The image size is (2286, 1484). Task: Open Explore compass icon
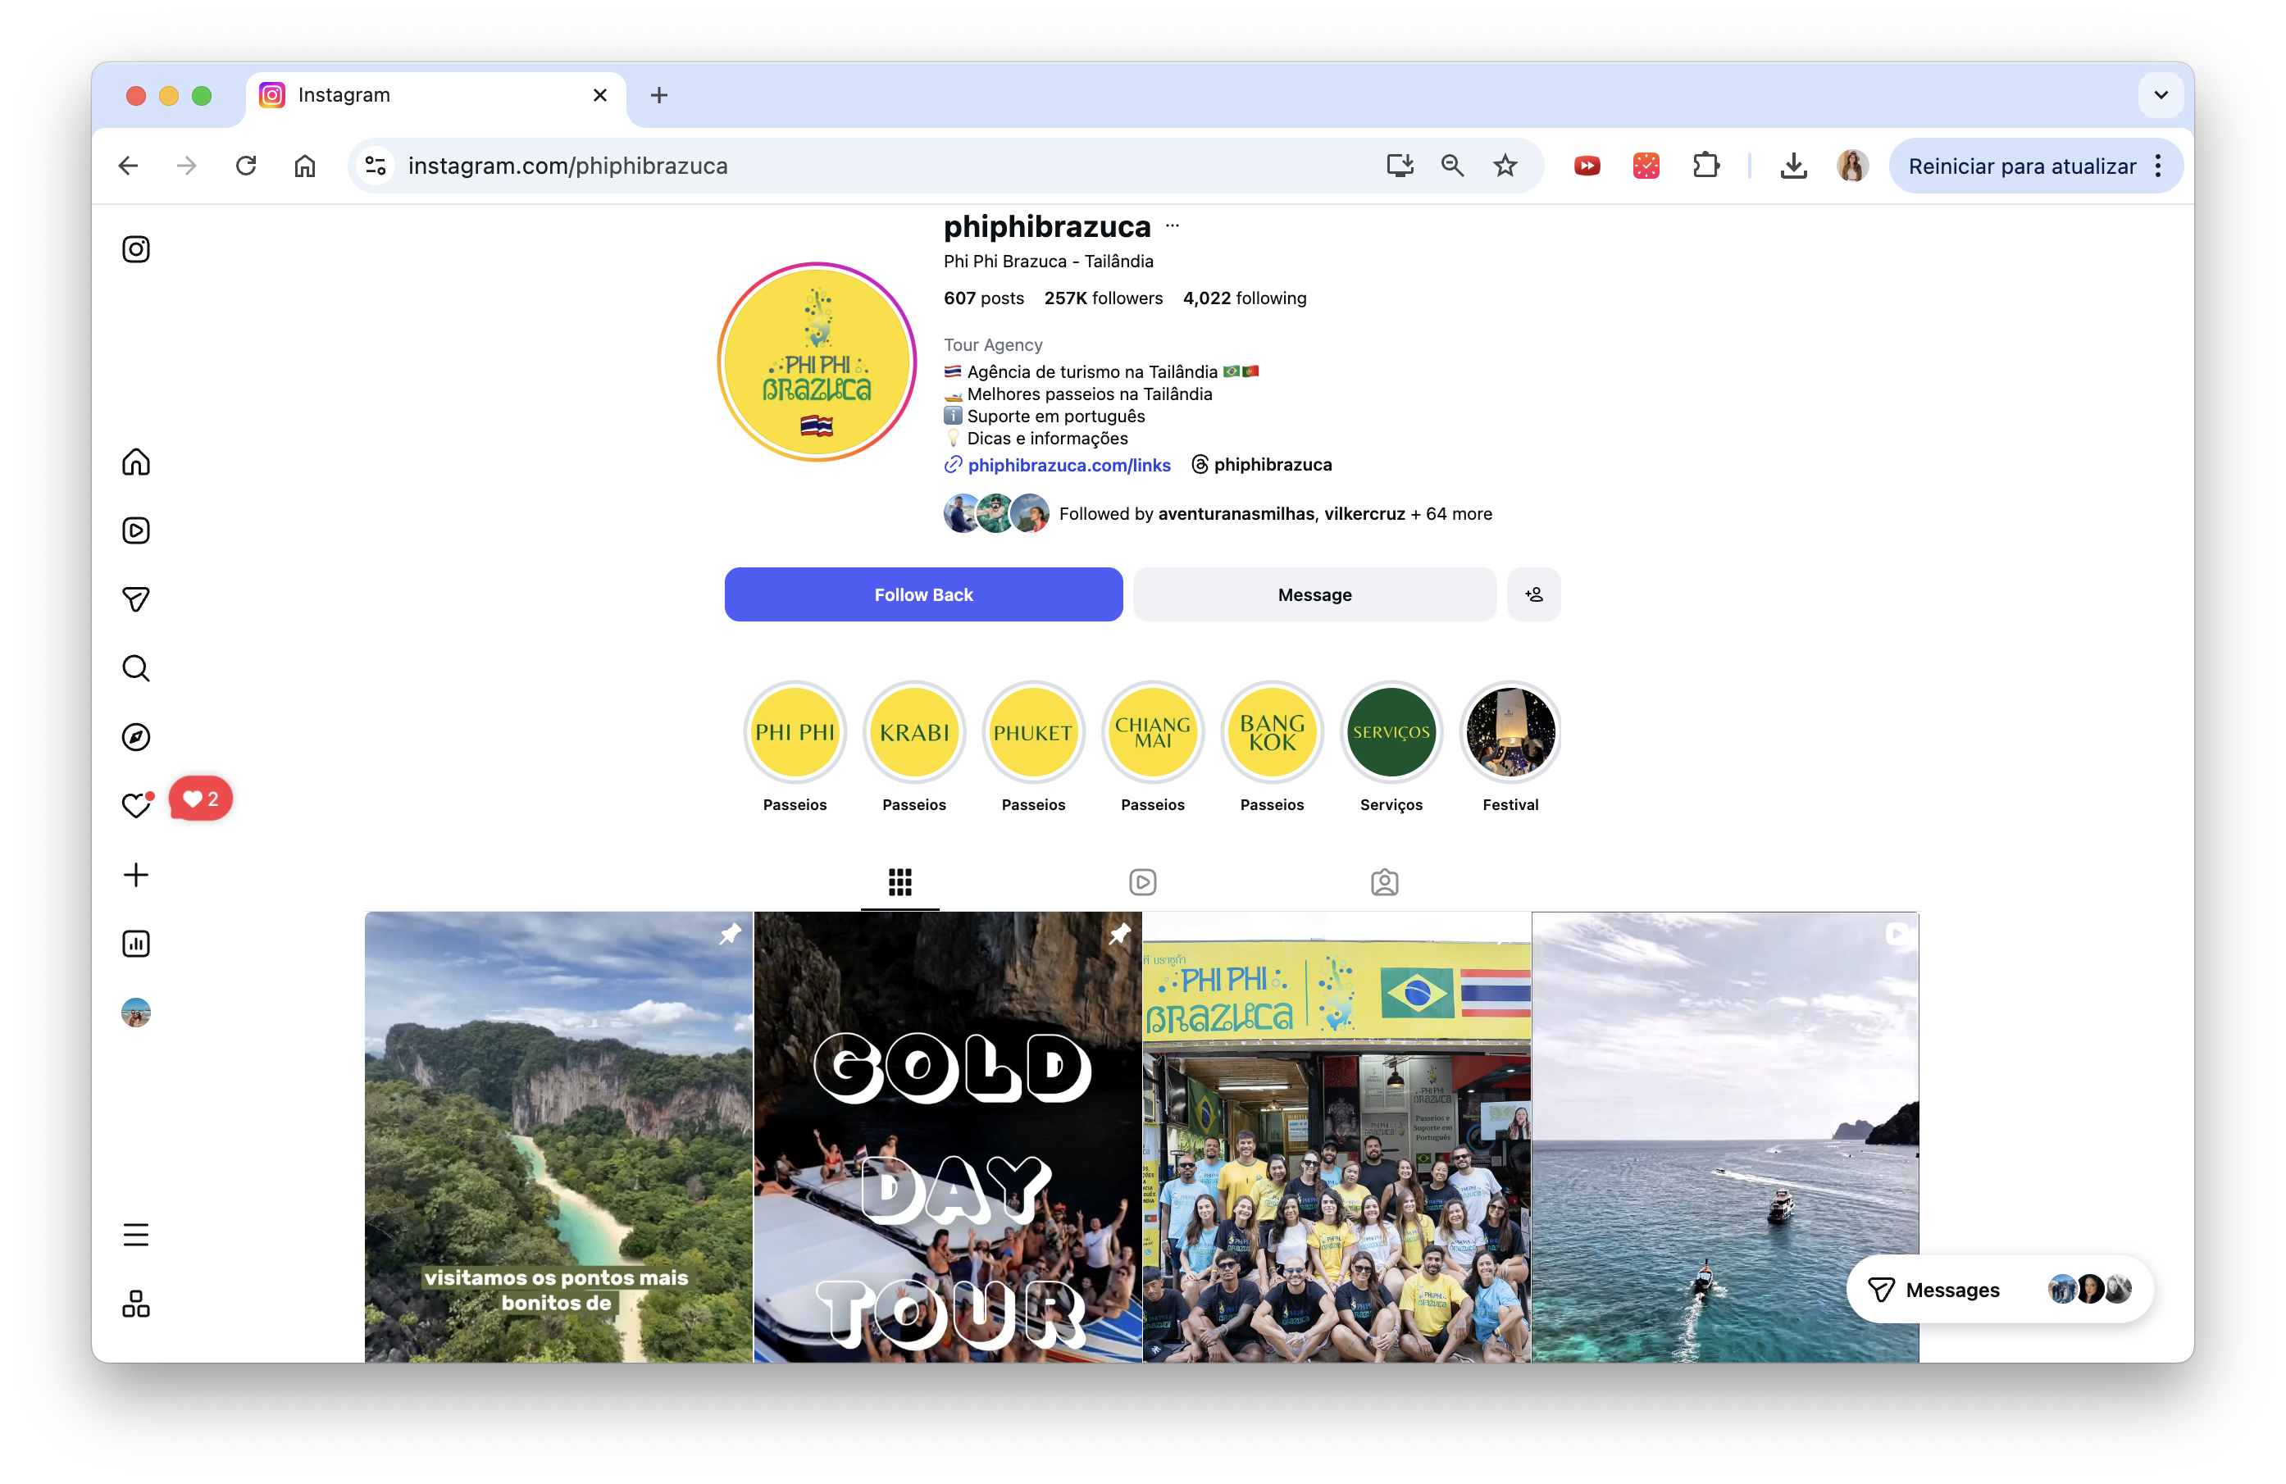pos(135,737)
